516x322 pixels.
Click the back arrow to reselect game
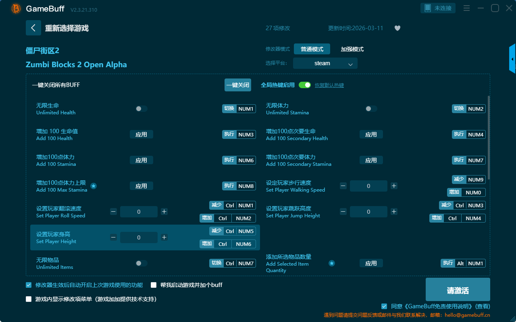pos(33,28)
